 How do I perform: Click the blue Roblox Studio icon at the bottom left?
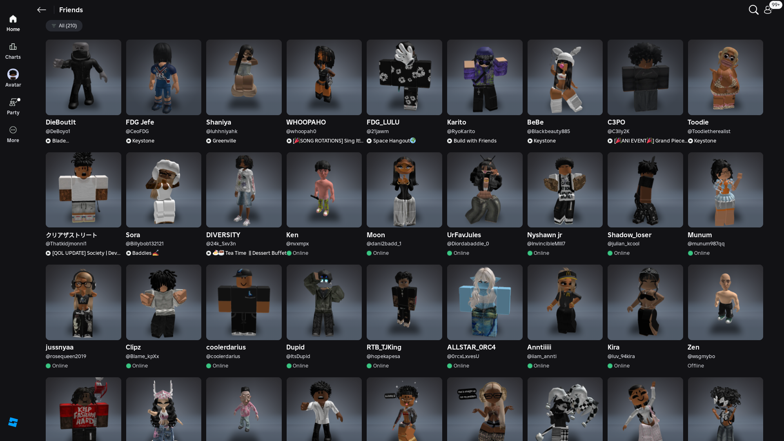click(x=13, y=422)
